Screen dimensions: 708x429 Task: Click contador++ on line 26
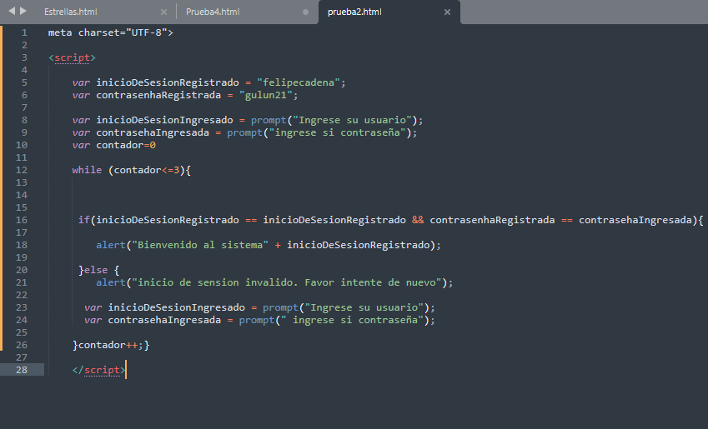coord(108,345)
